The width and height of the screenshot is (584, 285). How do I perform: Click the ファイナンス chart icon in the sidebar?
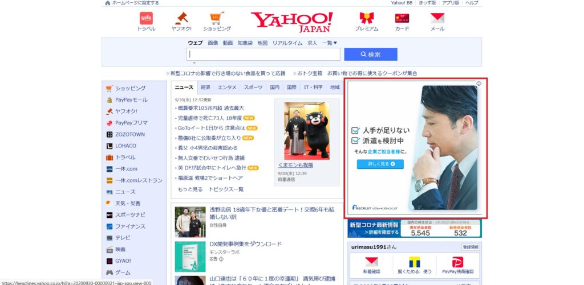pyautogui.click(x=109, y=226)
